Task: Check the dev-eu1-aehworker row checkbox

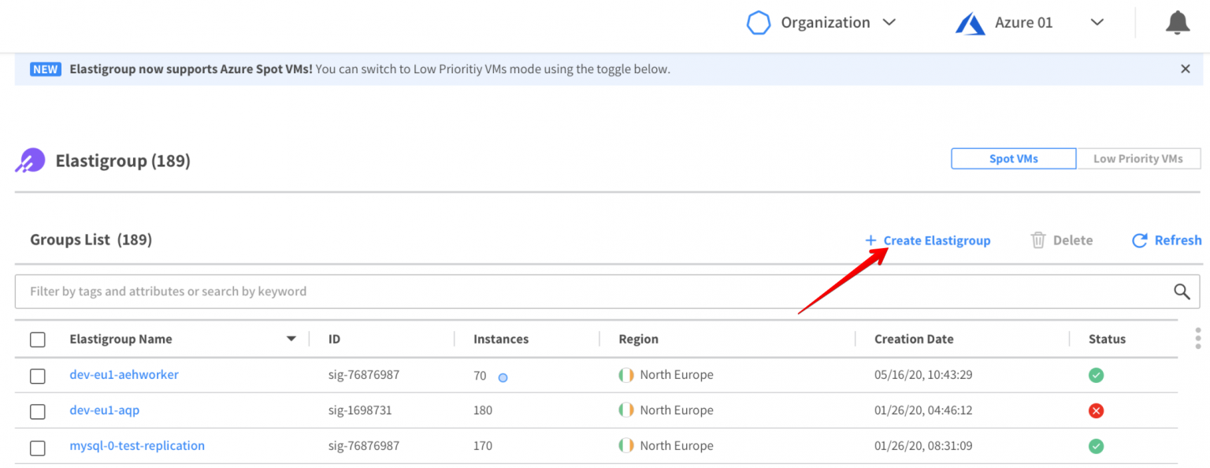Action: (x=38, y=376)
